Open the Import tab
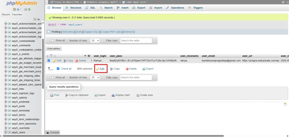The height and width of the screenshot is (137, 289). (x=156, y=8)
